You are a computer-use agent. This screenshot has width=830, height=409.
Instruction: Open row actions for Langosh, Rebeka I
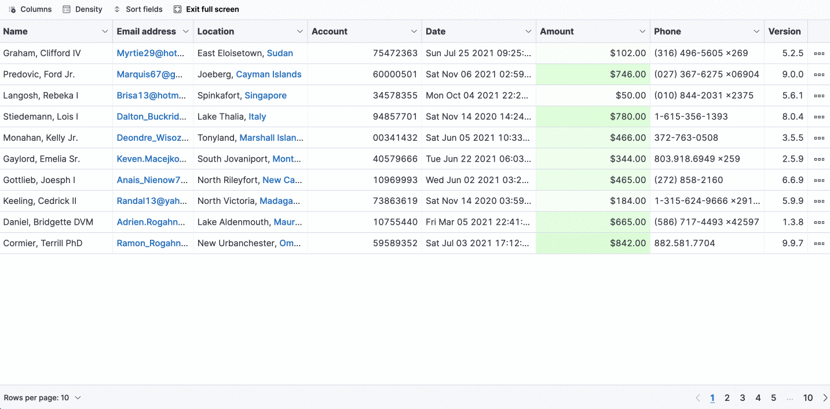tap(819, 96)
